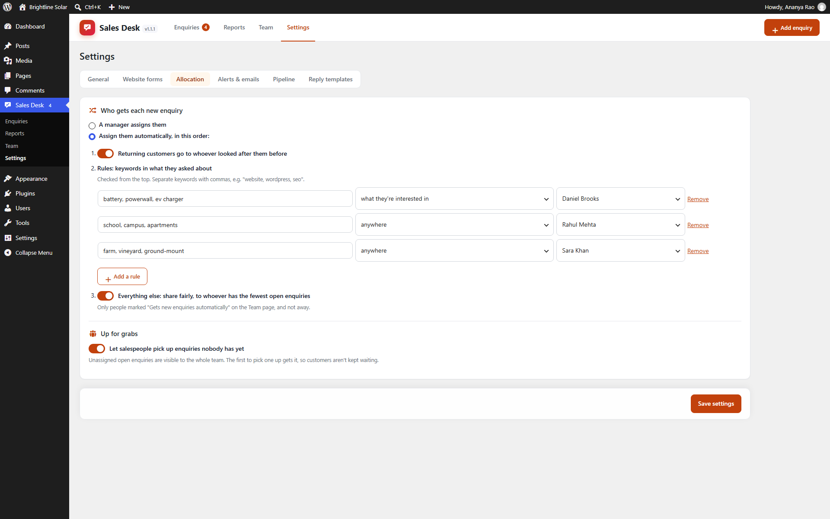Click the Sales Desk red logo icon
830x519 pixels.
point(87,28)
